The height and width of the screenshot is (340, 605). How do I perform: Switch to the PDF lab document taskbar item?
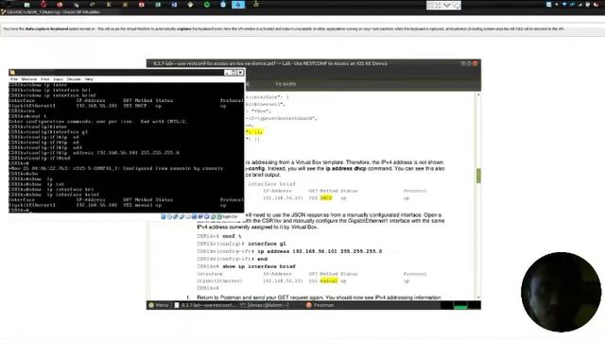(204, 305)
